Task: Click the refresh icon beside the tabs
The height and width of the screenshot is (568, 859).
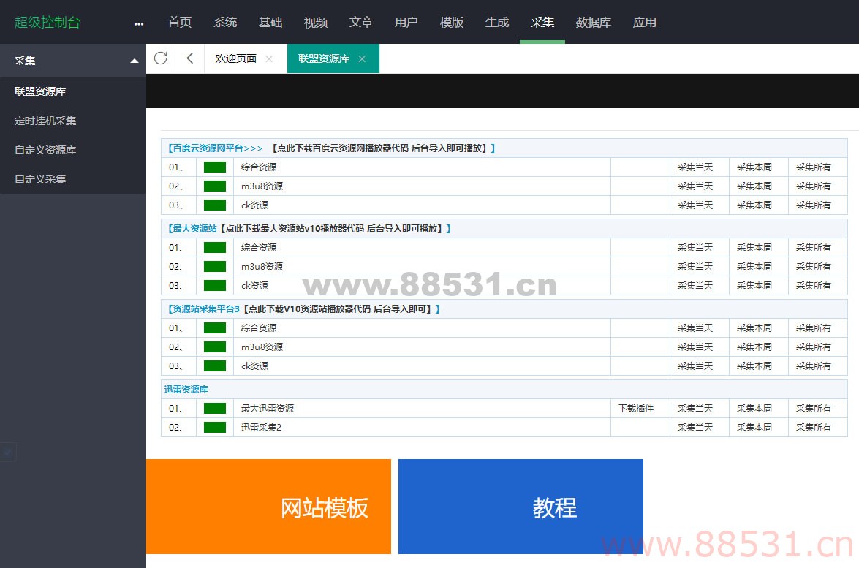Action: point(161,58)
